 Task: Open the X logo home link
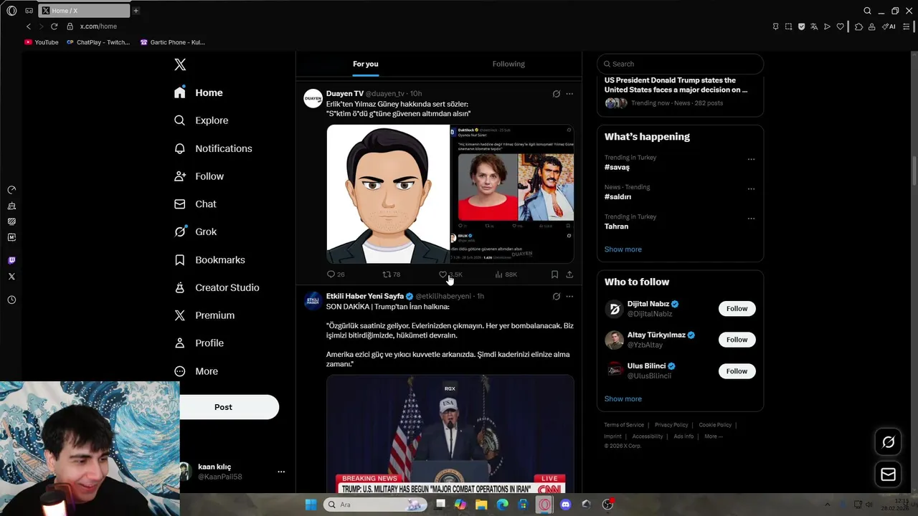pos(180,64)
